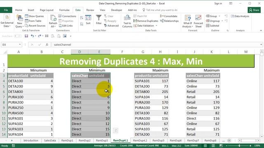Viewport: 264px width, 148px height.
Task: Switch to Formulas ribbon tab
Action: [64, 10]
